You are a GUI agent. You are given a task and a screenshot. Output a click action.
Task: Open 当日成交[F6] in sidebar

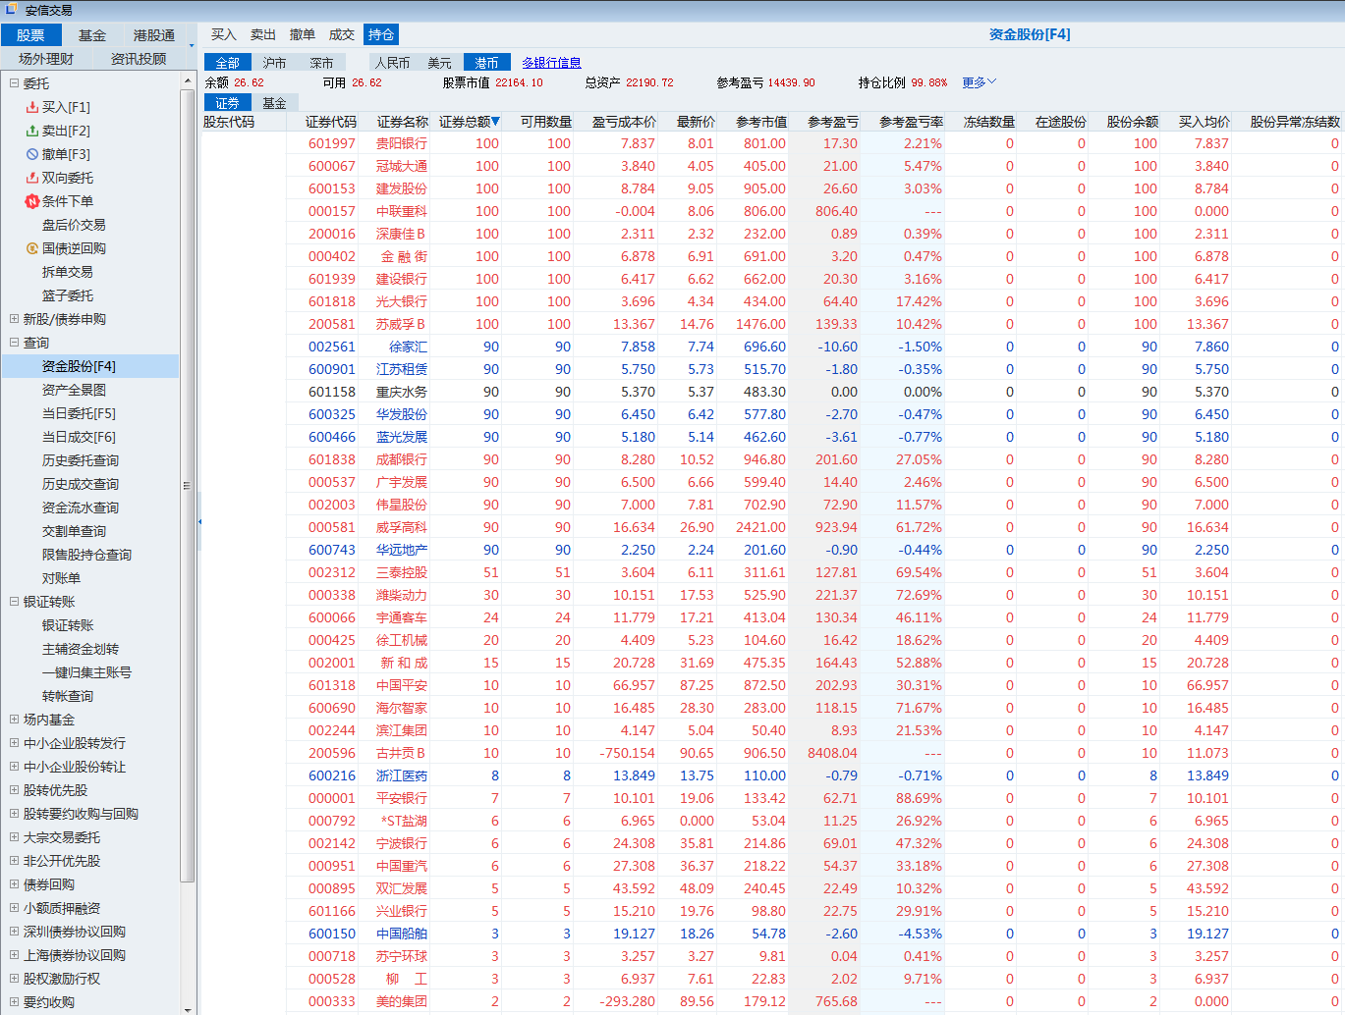coord(79,437)
